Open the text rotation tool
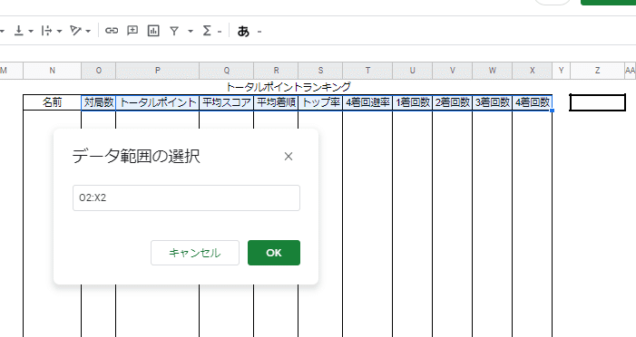 pyautogui.click(x=75, y=31)
